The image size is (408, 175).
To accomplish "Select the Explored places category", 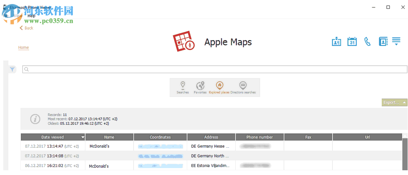I will [x=219, y=87].
